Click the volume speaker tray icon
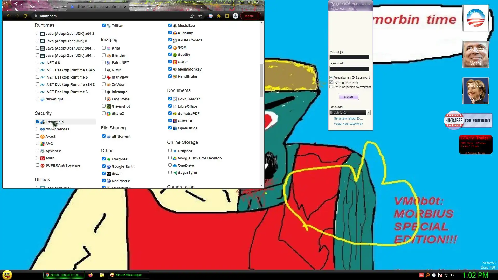The width and height of the screenshot is (498, 280). click(x=453, y=275)
